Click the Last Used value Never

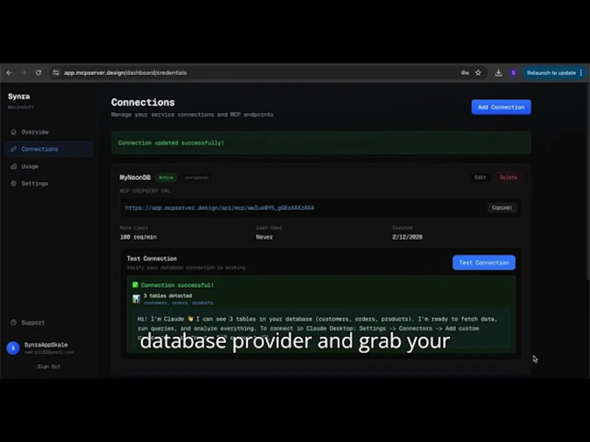pyautogui.click(x=264, y=237)
